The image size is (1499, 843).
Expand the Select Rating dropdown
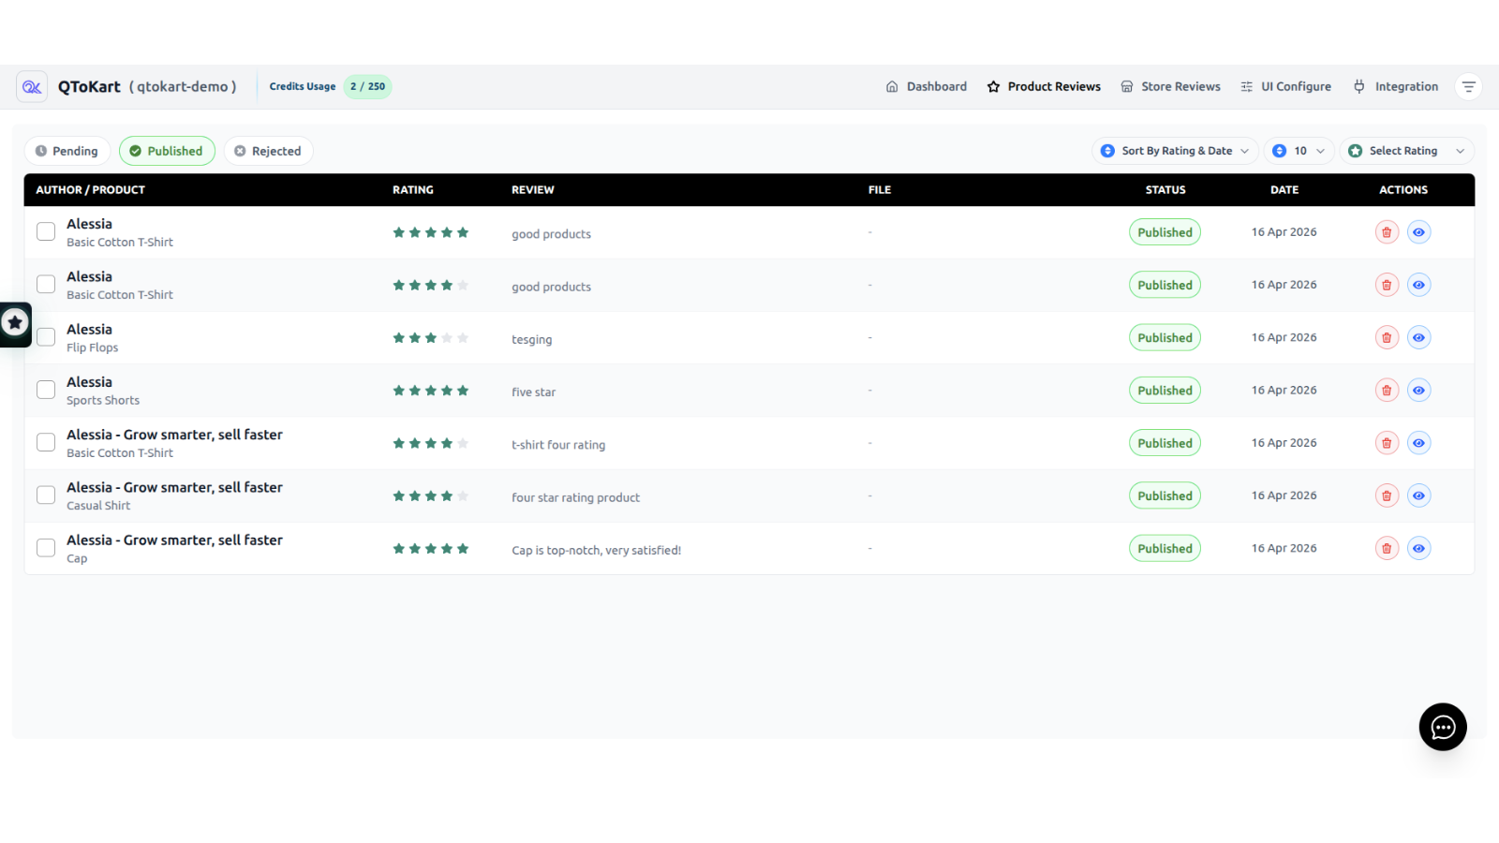pos(1407,151)
